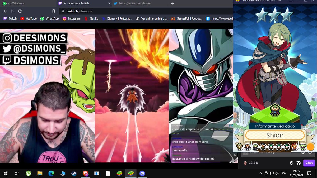317x178 pixels.
Task: Tap the Informante dedicado title
Action: tap(275, 126)
